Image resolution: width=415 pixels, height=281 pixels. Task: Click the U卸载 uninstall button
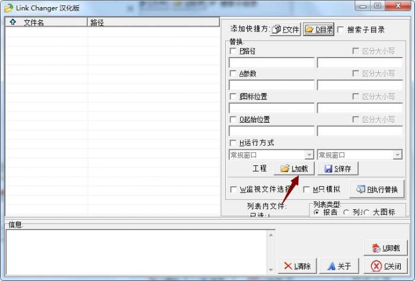click(x=385, y=248)
